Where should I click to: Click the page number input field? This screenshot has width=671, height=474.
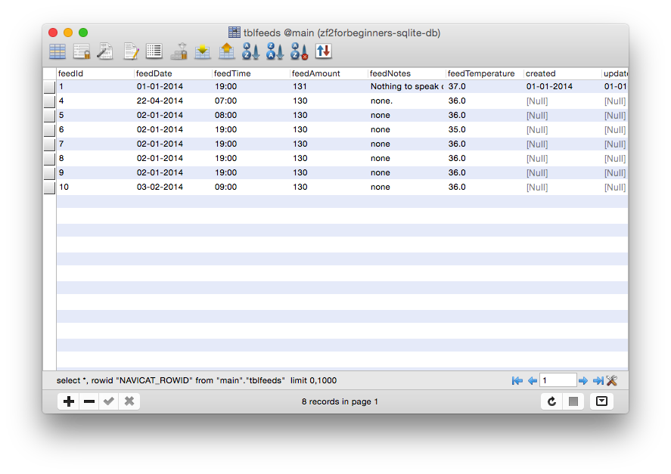pyautogui.click(x=558, y=381)
